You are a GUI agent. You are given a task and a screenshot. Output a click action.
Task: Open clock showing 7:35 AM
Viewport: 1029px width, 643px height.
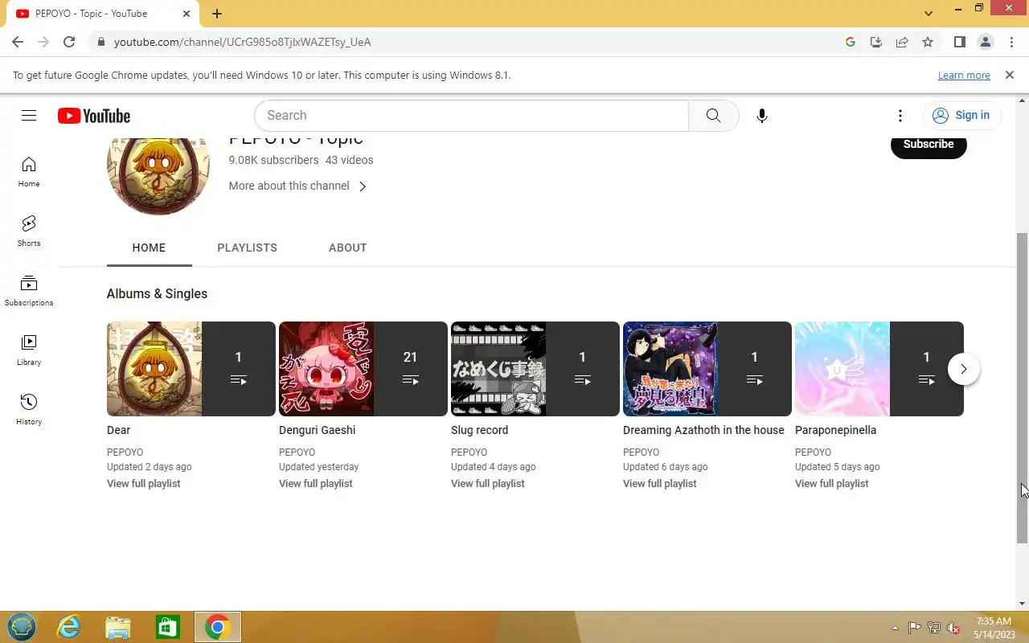click(994, 628)
